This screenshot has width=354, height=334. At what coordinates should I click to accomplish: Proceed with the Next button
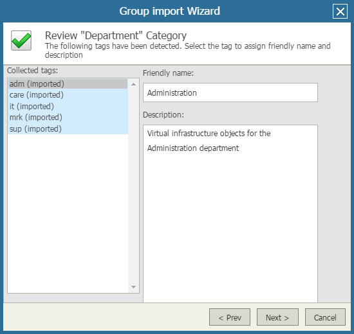[277, 317]
